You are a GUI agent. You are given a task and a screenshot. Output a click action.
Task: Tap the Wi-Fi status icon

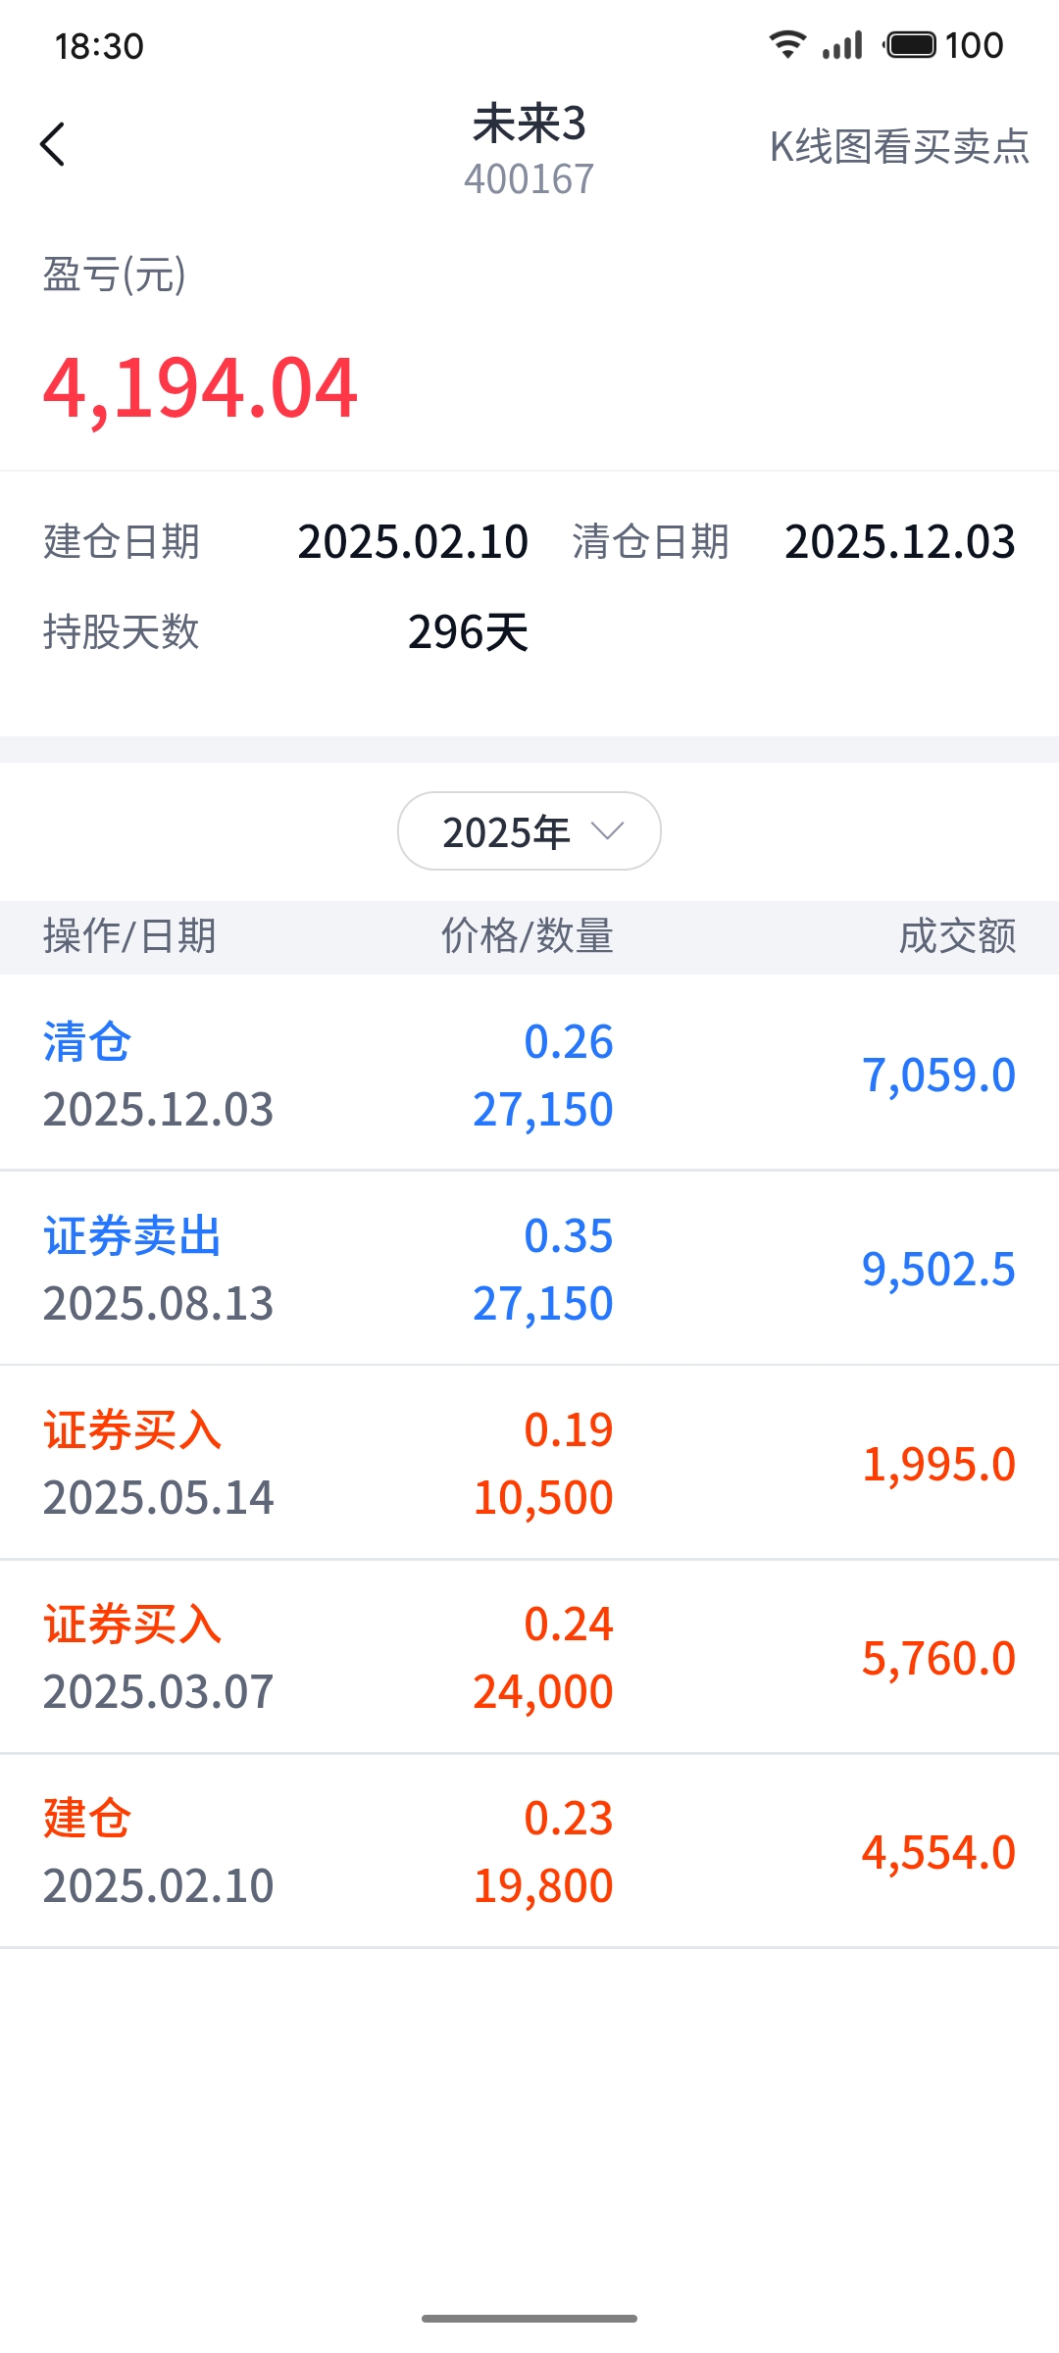787,45
